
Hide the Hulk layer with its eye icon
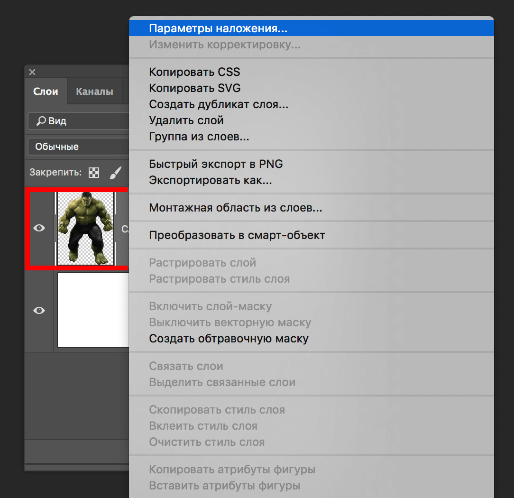click(39, 228)
